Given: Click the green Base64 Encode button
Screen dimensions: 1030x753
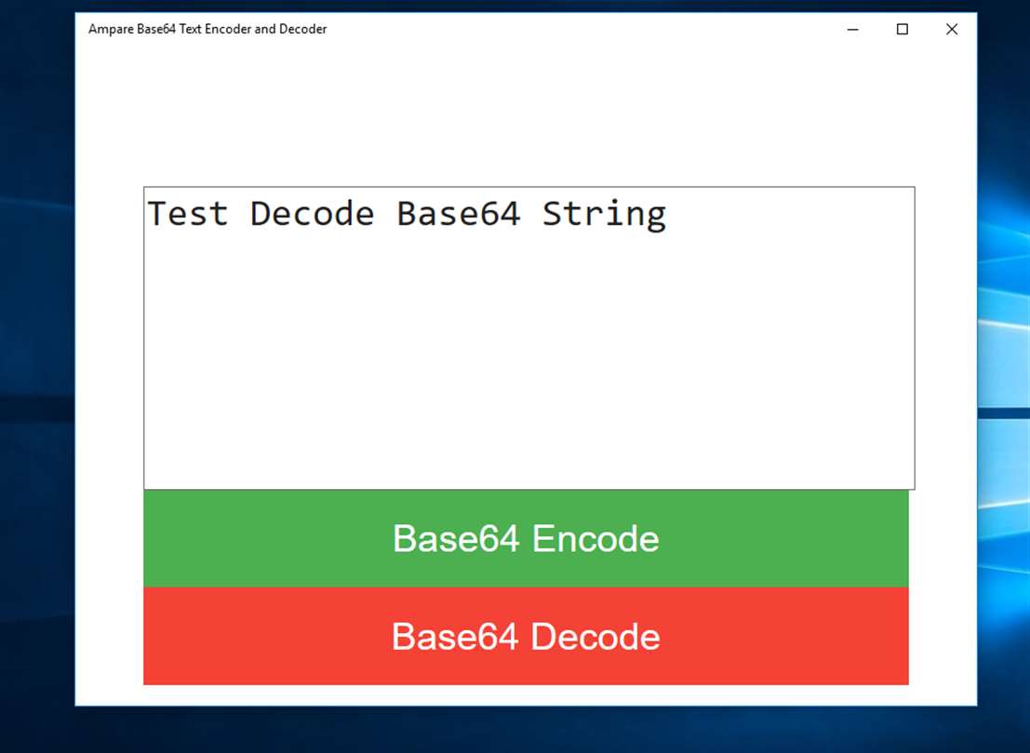Looking at the screenshot, I should (526, 538).
